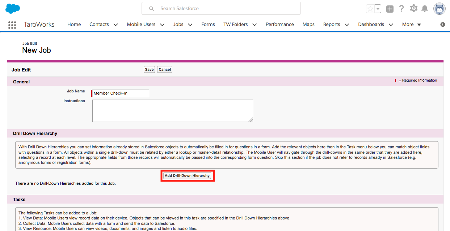The image size is (450, 231).
Task: Click the Salesforce cloud logo
Action: (13, 8)
